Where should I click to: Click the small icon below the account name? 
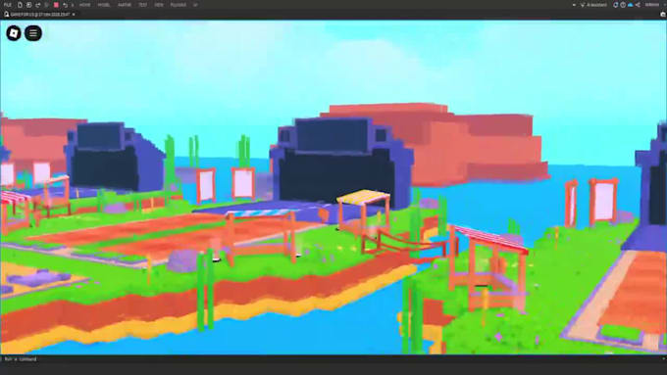tap(663, 15)
